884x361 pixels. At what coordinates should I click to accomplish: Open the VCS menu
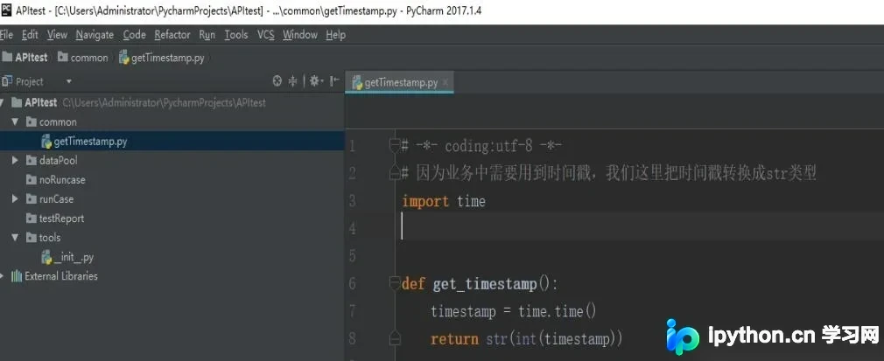(265, 35)
